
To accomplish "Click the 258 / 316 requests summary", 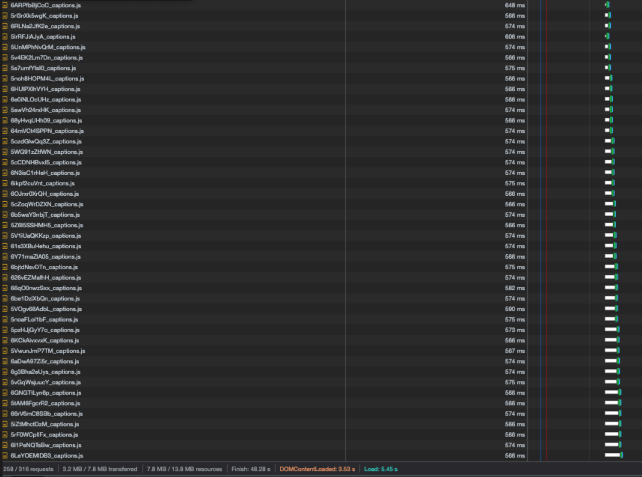I will [28, 469].
